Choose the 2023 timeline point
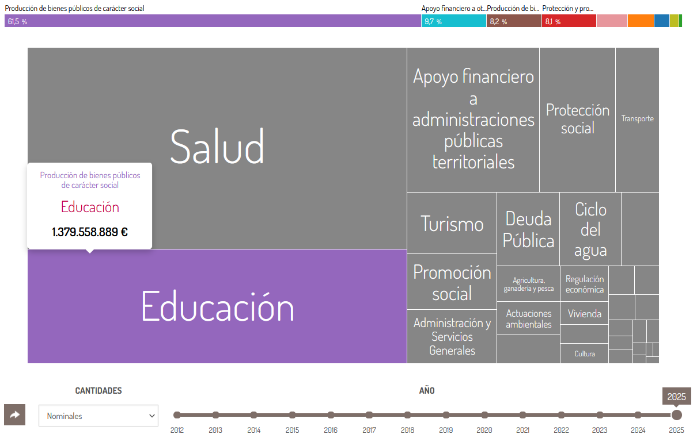The width and height of the screenshot is (697, 442). coord(600,415)
